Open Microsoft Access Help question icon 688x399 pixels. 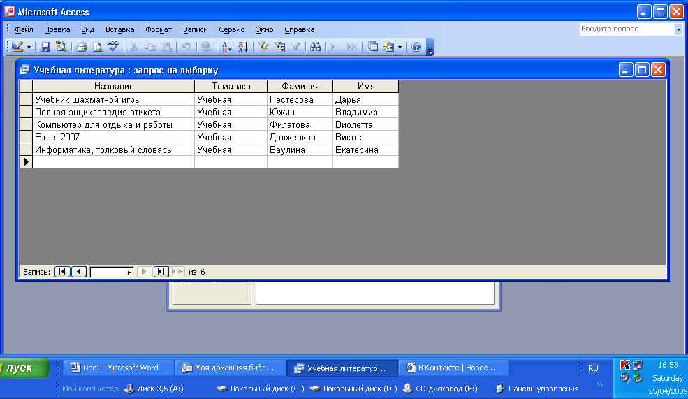click(416, 47)
